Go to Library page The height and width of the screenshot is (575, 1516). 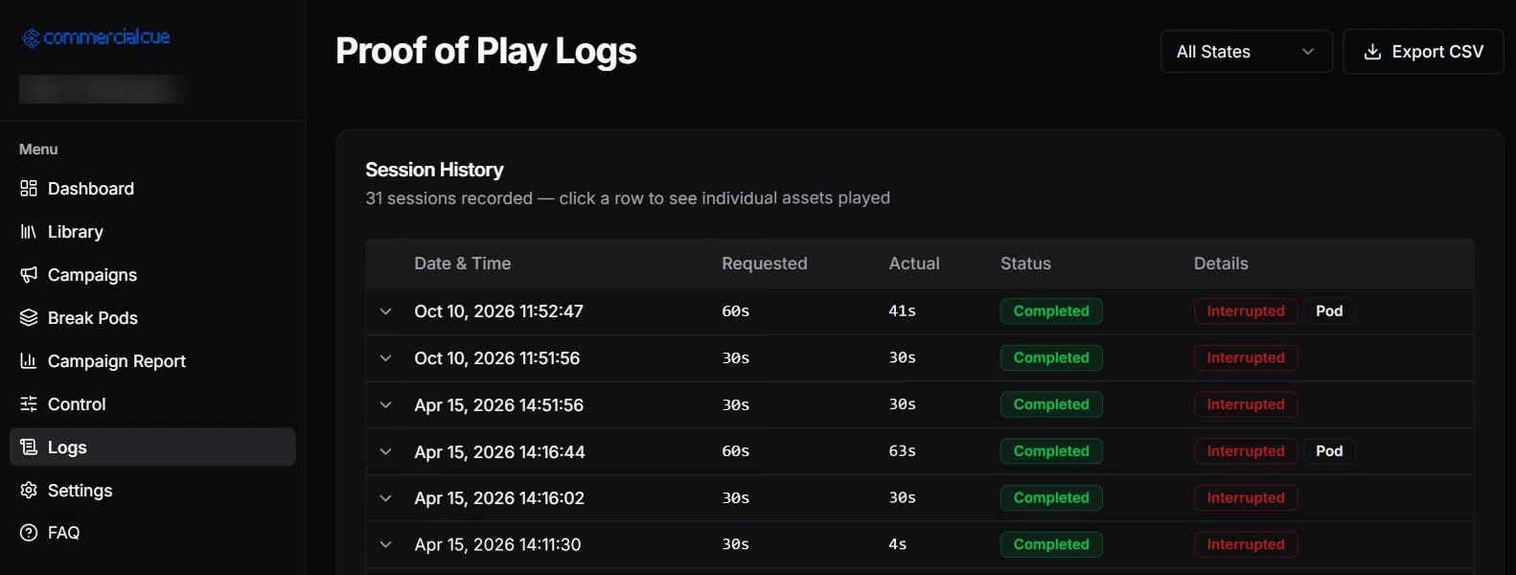152,232
